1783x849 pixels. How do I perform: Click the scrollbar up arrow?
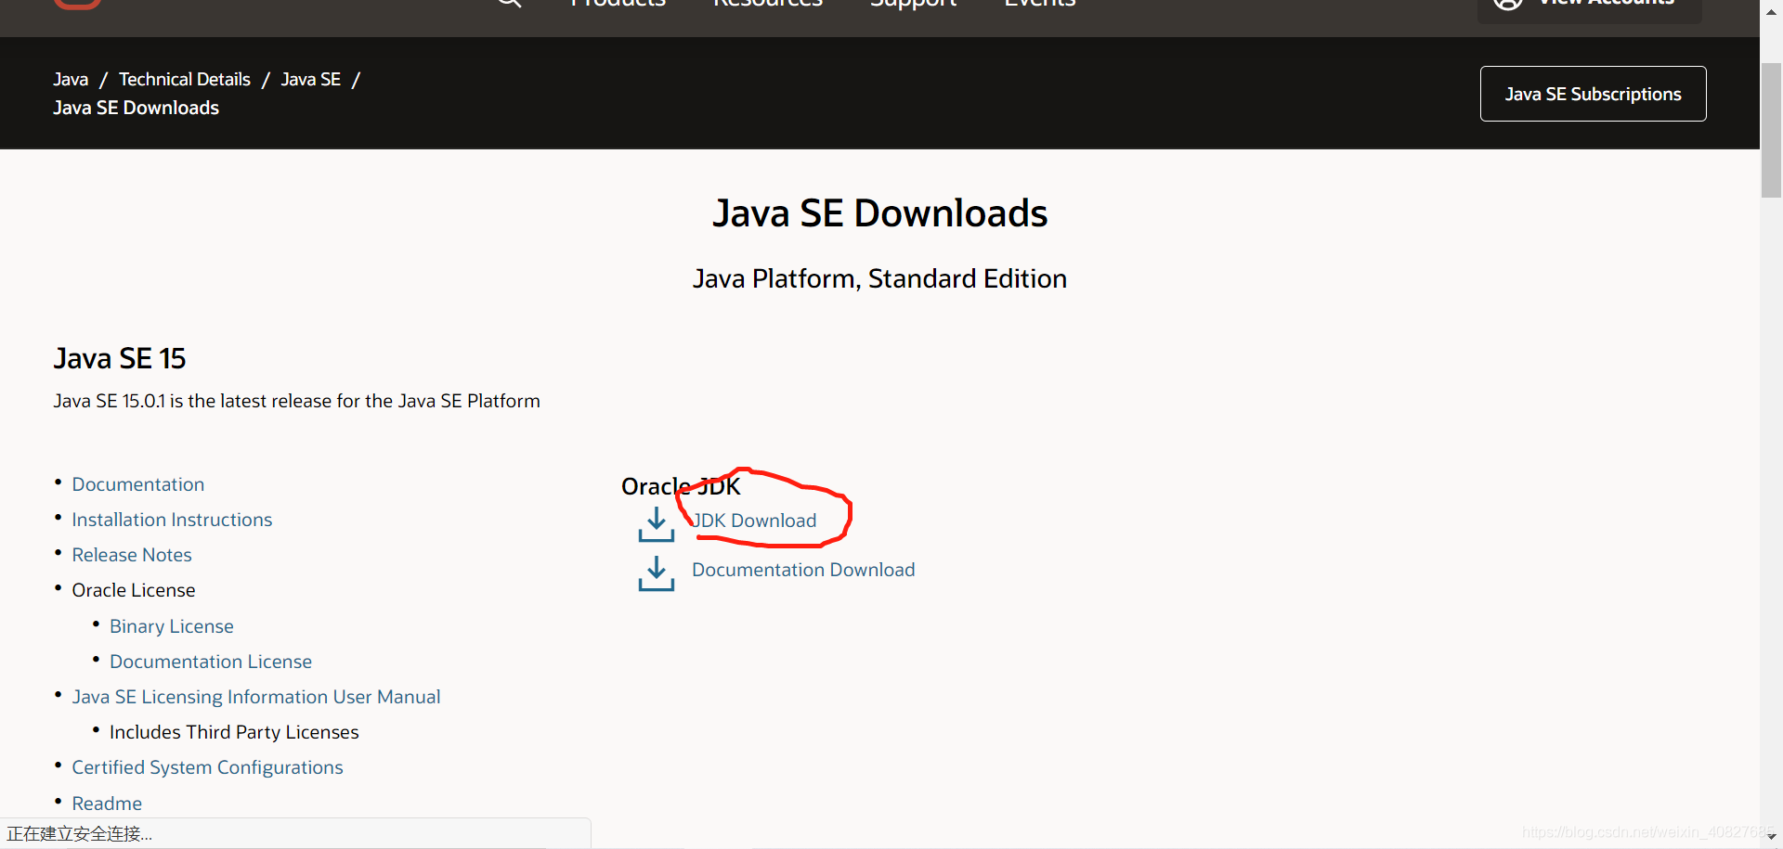[x=1771, y=12]
